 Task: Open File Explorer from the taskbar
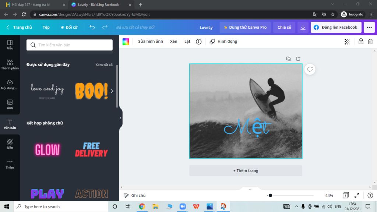pos(155,206)
